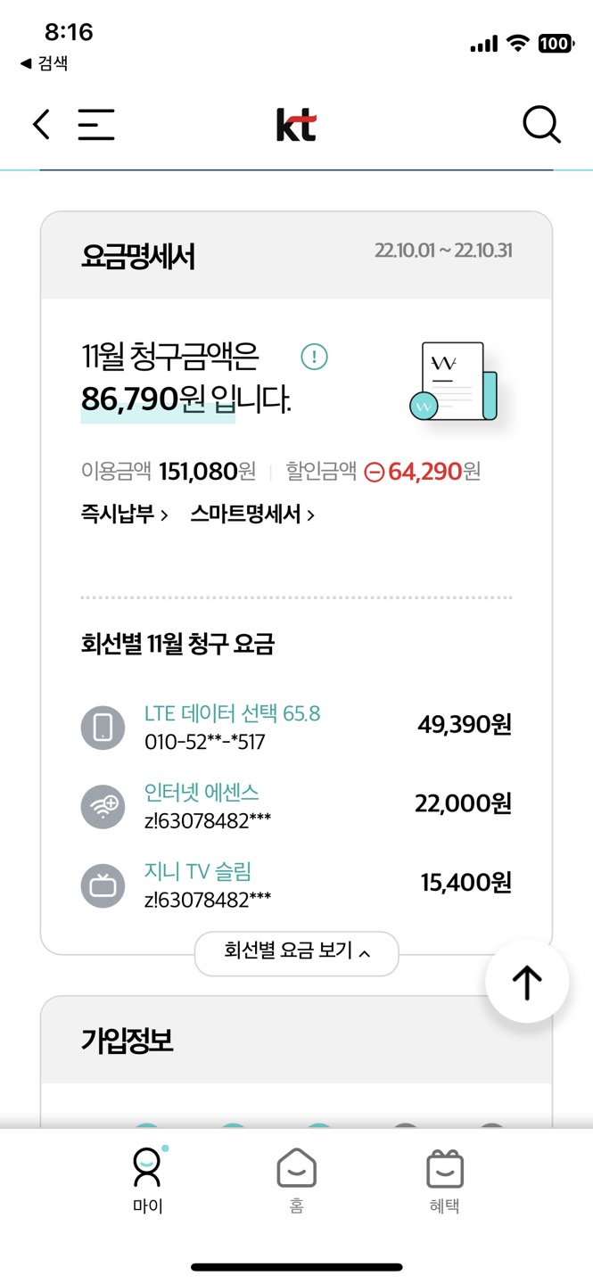Open 스마트명세서 smart statement link
This screenshot has width=593, height=1284.
click(x=251, y=514)
